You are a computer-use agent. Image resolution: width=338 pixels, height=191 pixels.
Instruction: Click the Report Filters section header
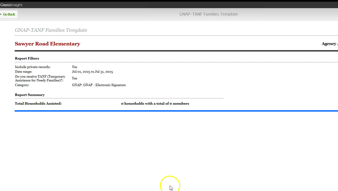(x=27, y=58)
